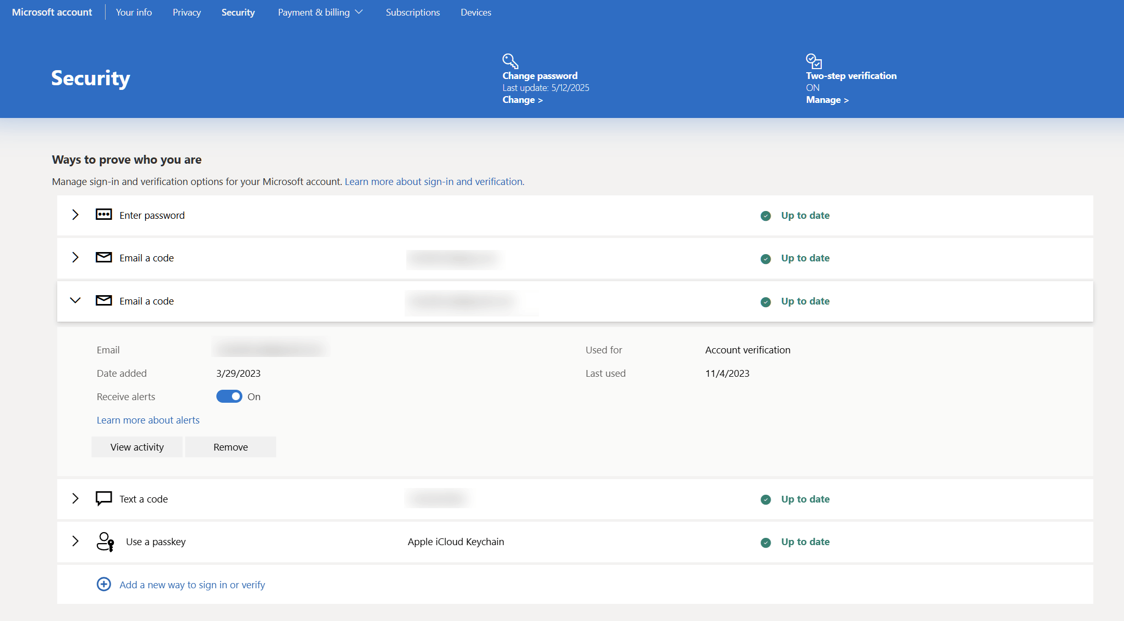The height and width of the screenshot is (621, 1124).
Task: Open Learn more about sign-in and verification link
Action: coord(434,181)
